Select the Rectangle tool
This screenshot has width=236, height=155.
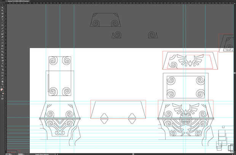click(2, 25)
